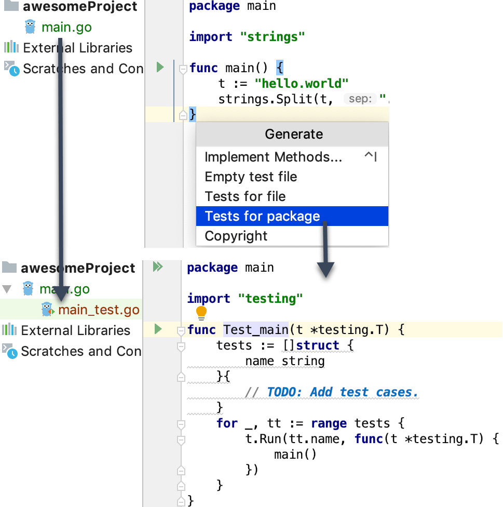The height and width of the screenshot is (507, 503).
Task: Collapse the Test_main function fold marker
Action: tap(181, 329)
